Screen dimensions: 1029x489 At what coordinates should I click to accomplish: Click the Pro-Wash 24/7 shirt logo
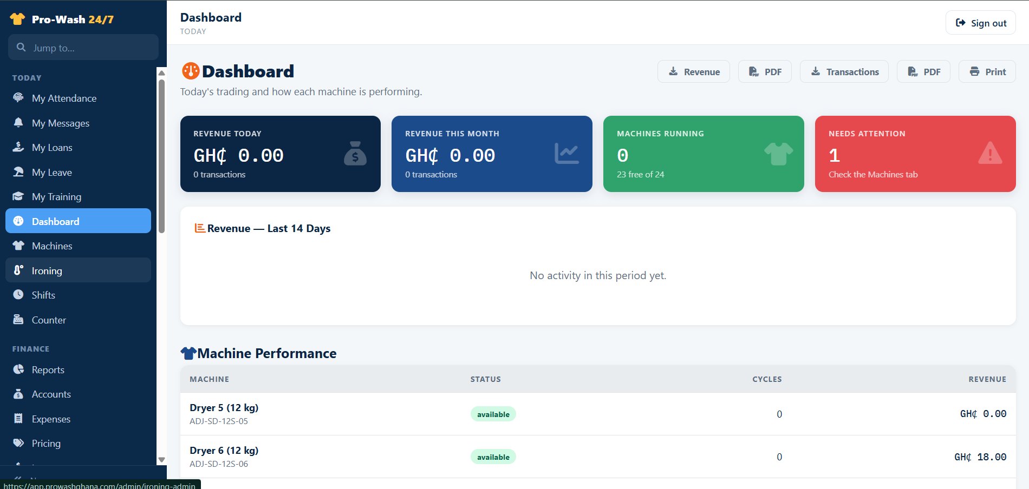tap(17, 19)
